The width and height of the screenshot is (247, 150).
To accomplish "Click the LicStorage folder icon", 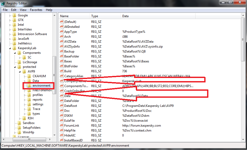I will 19,62.
